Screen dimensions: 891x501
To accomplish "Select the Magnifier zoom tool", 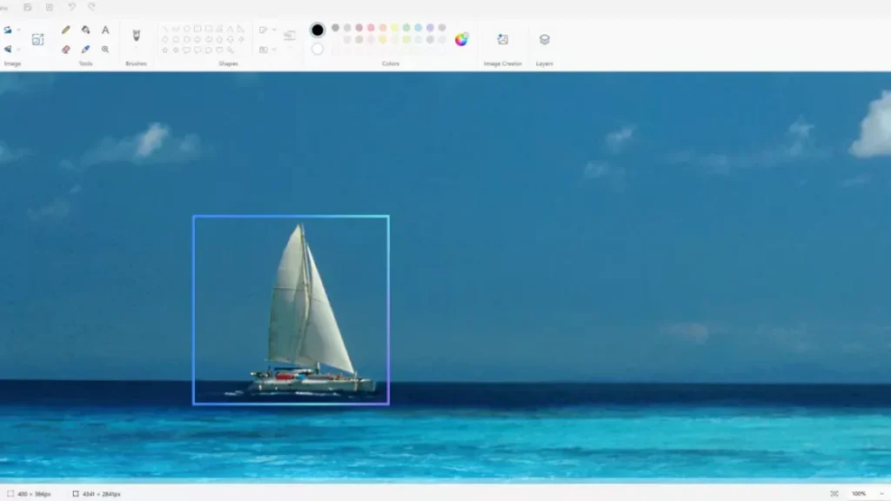I will pos(105,50).
